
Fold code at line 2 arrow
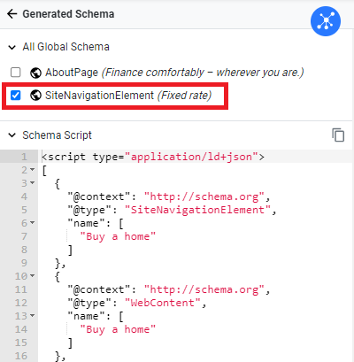[32, 170]
